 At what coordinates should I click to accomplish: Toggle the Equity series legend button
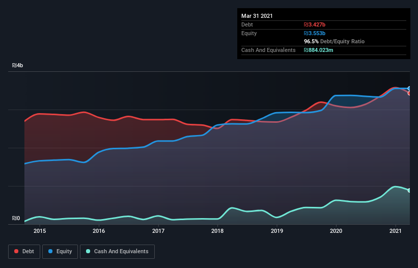pyautogui.click(x=60, y=252)
